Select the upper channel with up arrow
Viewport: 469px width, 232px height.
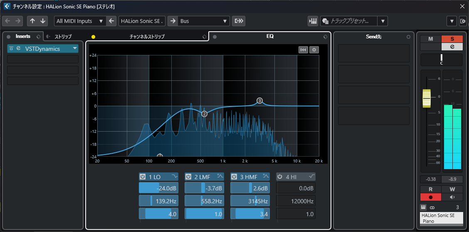32,21
